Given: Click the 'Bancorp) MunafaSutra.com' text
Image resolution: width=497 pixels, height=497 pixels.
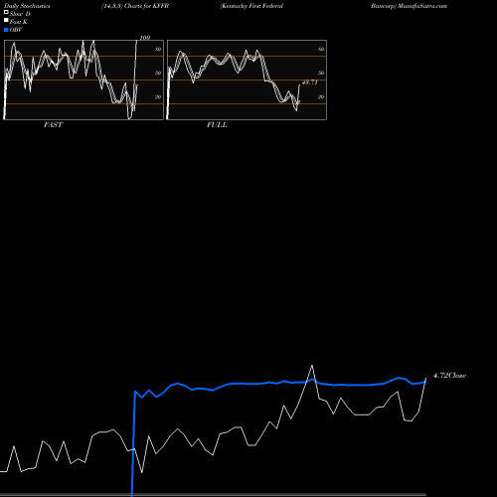Looking at the screenshot, I should (409, 6).
